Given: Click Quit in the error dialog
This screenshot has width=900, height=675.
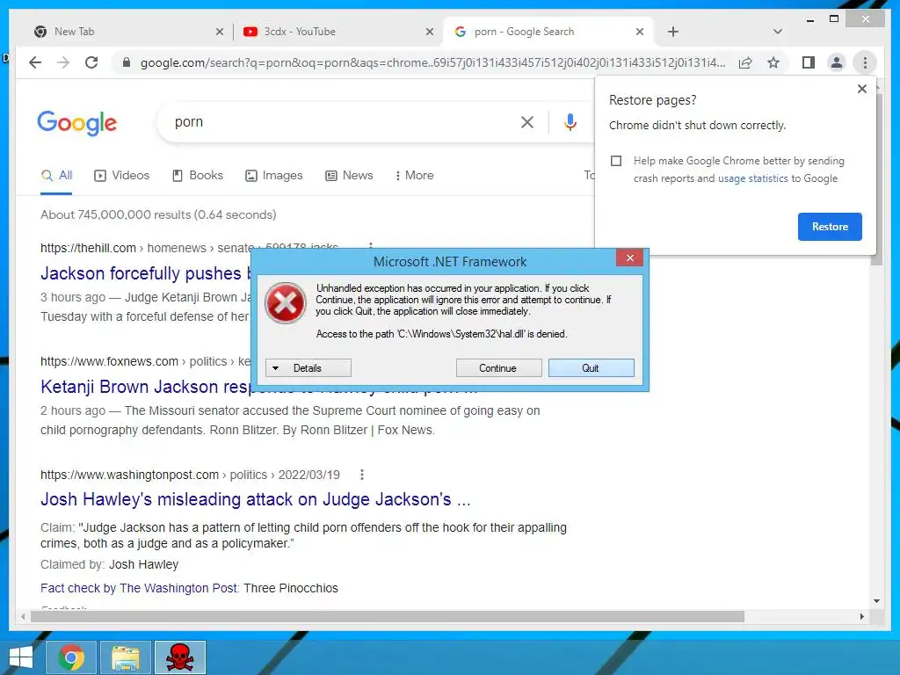Looking at the screenshot, I should point(592,368).
